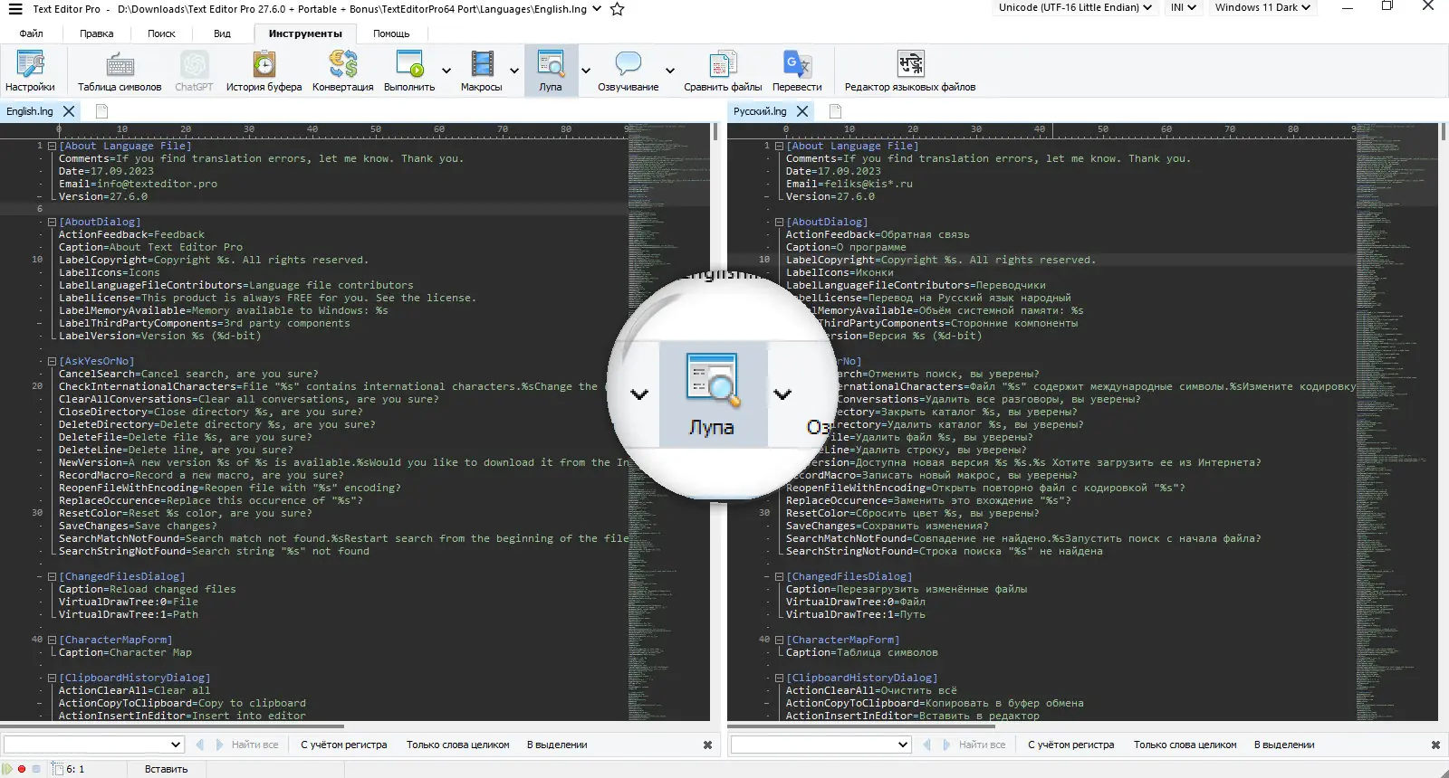The width and height of the screenshot is (1449, 778).
Task: Toggle Только слова целиком in Русский.lng search bar
Action: pyautogui.click(x=1185, y=745)
